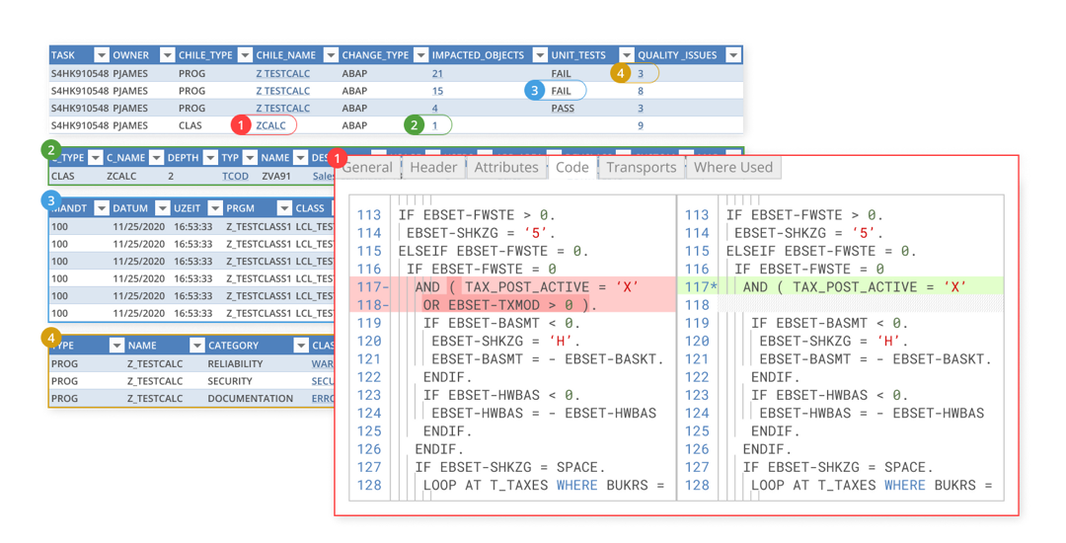
Task: Open the UZEIT column filter arrow
Action: 215,208
